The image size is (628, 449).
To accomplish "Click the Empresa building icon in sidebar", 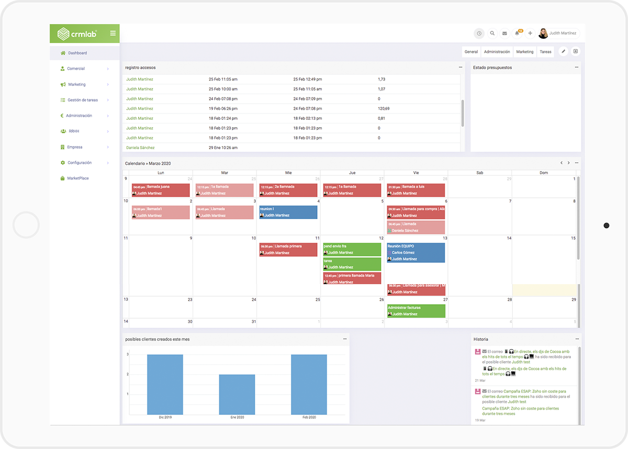I will pos(62,147).
